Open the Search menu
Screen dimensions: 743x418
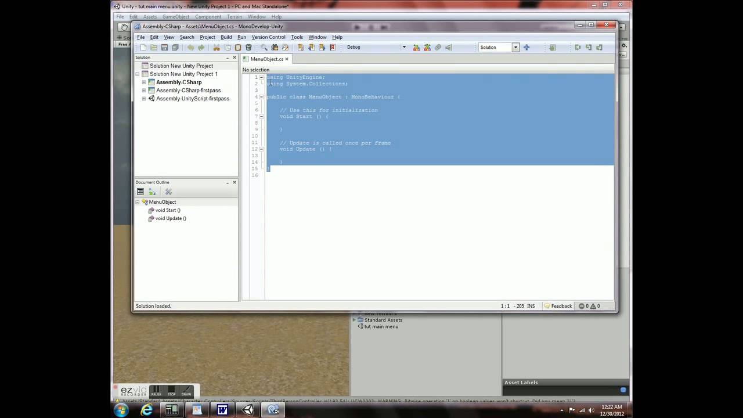(187, 37)
